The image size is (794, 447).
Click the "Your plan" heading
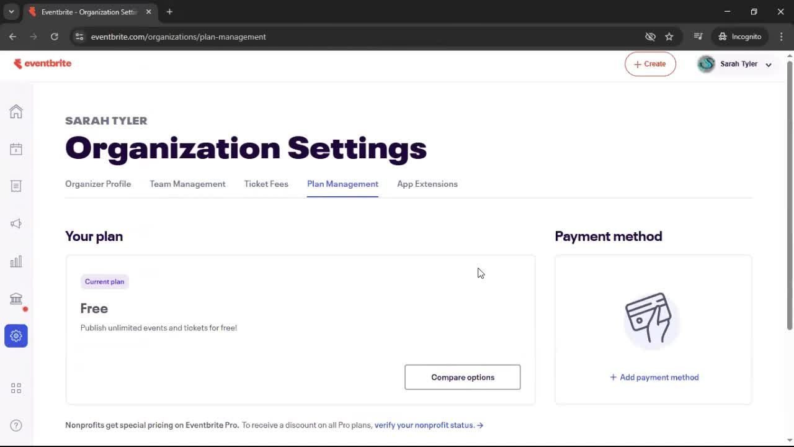(x=94, y=236)
